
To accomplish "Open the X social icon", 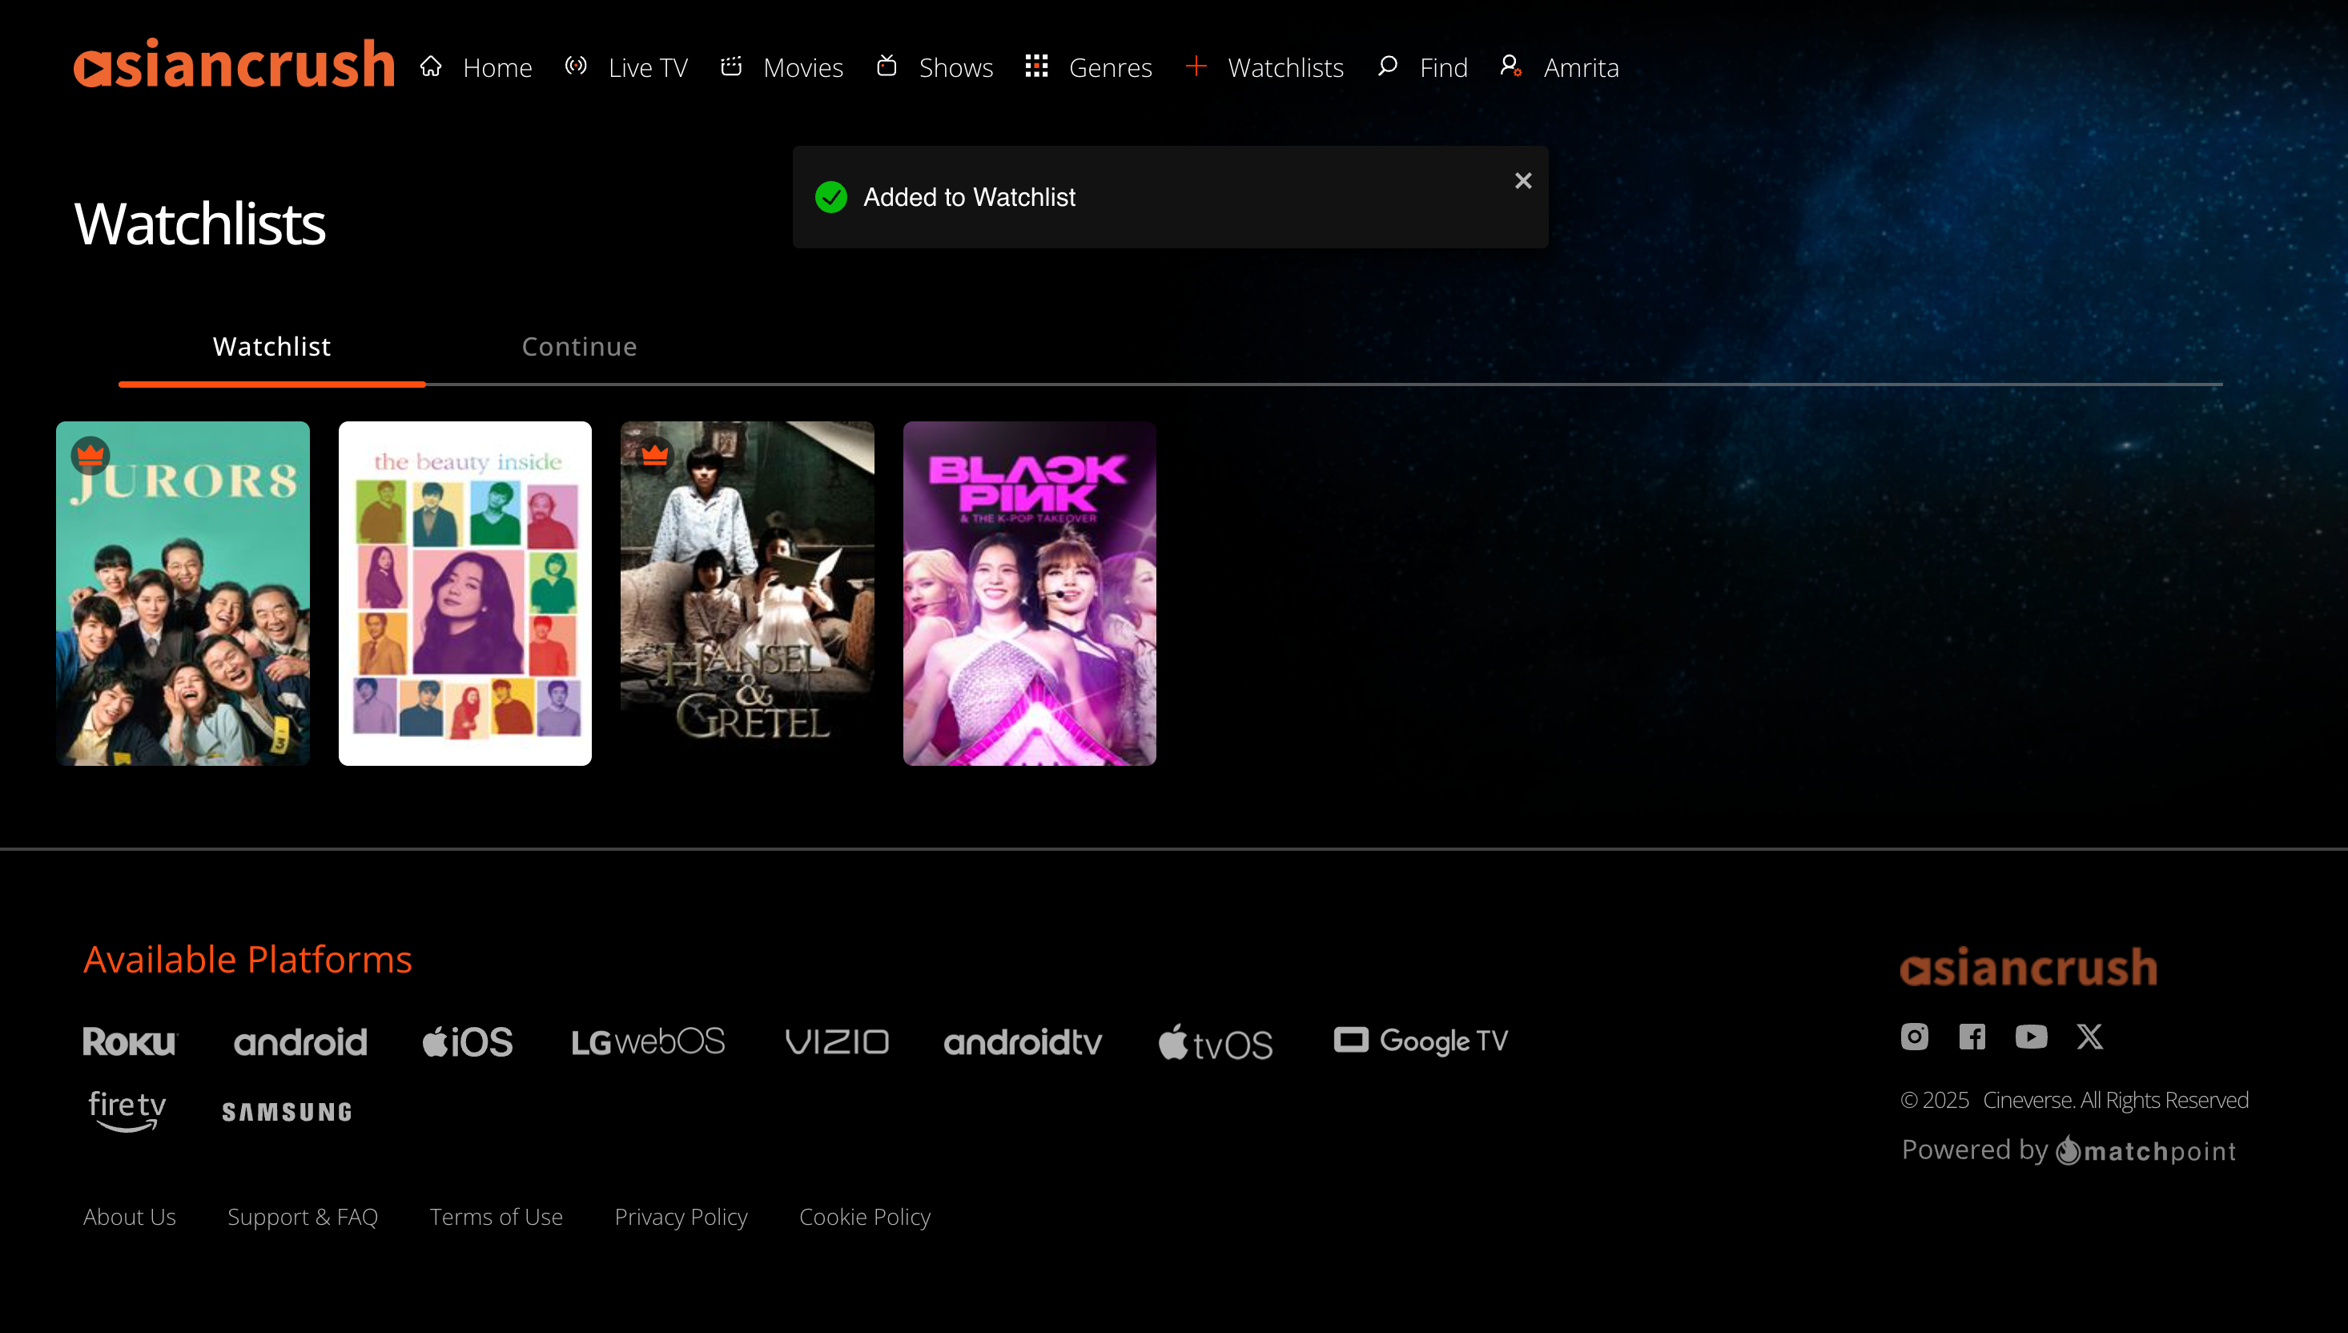I will pyautogui.click(x=2090, y=1037).
